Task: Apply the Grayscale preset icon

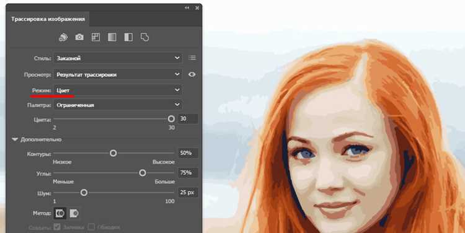Action: 112,37
